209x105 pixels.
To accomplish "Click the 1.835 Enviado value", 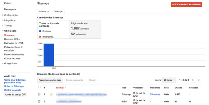I will pos(177,94).
